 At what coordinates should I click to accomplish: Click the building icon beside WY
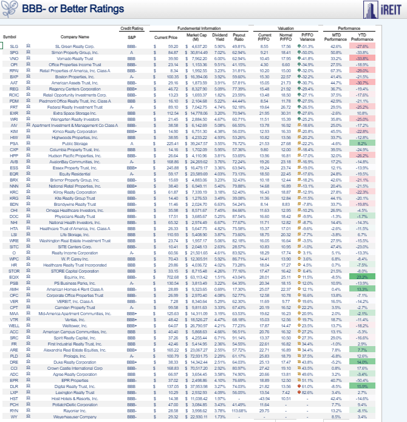pos(29,417)
